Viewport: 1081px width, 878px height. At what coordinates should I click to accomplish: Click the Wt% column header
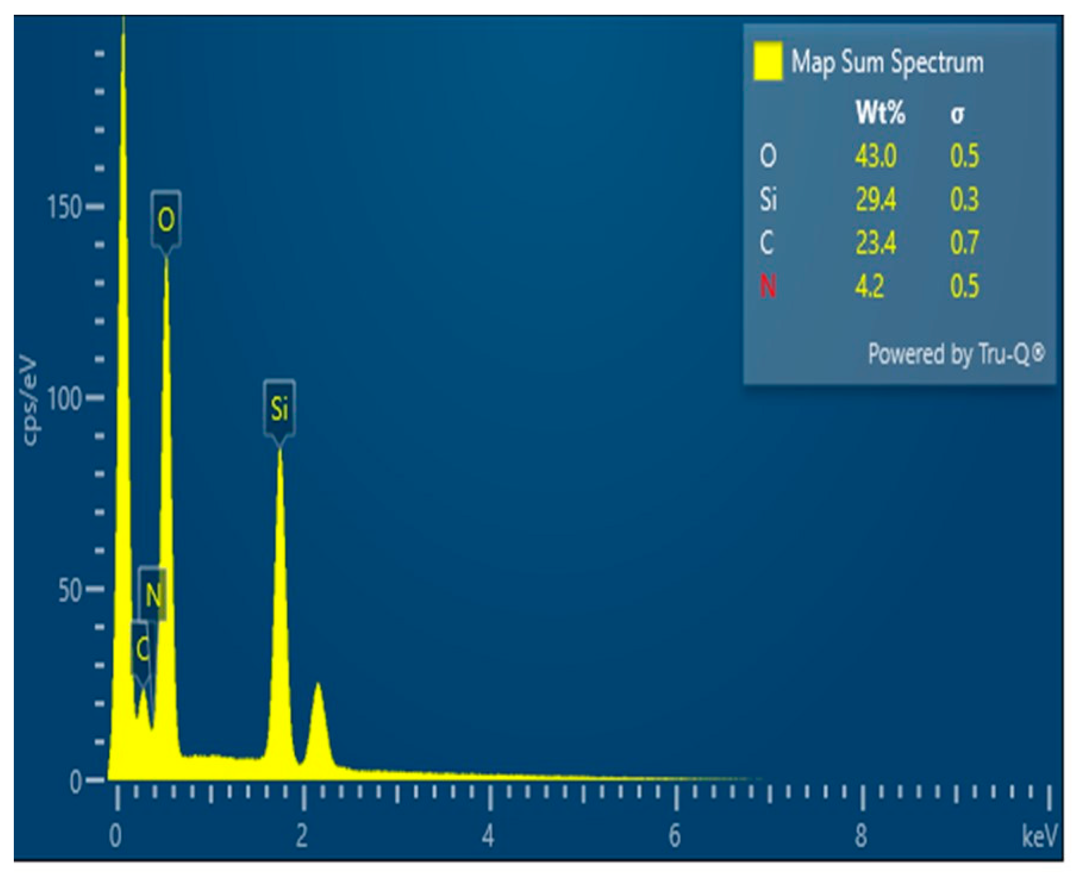[x=880, y=113]
